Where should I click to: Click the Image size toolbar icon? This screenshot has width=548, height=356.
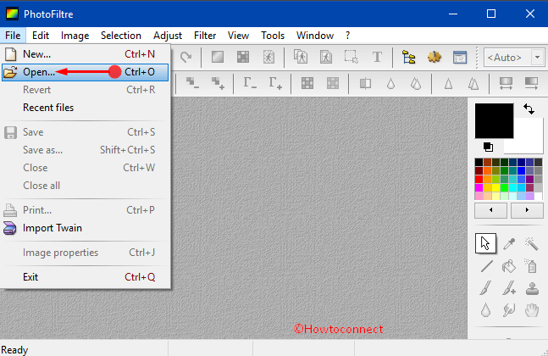[x=301, y=57]
